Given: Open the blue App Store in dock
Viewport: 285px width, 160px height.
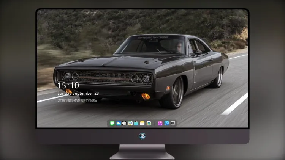Looking at the screenshot, I should (x=166, y=123).
